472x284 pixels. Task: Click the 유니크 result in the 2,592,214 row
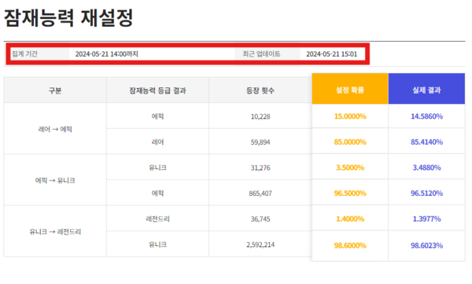(157, 245)
